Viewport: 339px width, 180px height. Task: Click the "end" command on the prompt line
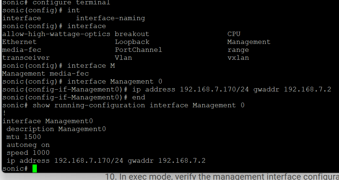139,97
